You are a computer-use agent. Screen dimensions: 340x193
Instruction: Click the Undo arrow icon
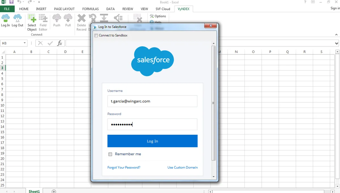19,2
